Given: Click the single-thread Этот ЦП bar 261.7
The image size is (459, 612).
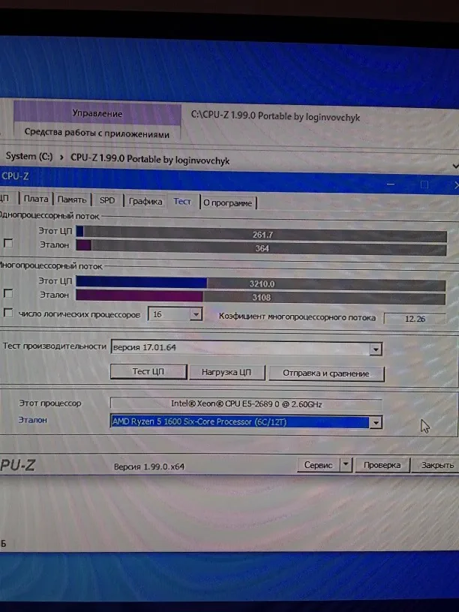Looking at the screenshot, I should [261, 234].
